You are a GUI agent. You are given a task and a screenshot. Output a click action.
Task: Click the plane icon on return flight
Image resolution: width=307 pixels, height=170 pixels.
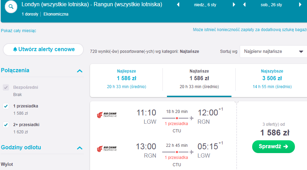[x=192, y=152]
